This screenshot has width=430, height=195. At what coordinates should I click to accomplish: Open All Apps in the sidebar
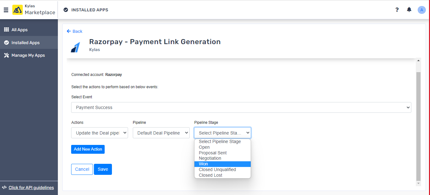pos(29,30)
